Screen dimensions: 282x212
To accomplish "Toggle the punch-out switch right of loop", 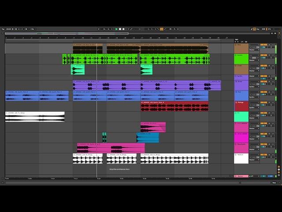I will (x=165, y=29).
